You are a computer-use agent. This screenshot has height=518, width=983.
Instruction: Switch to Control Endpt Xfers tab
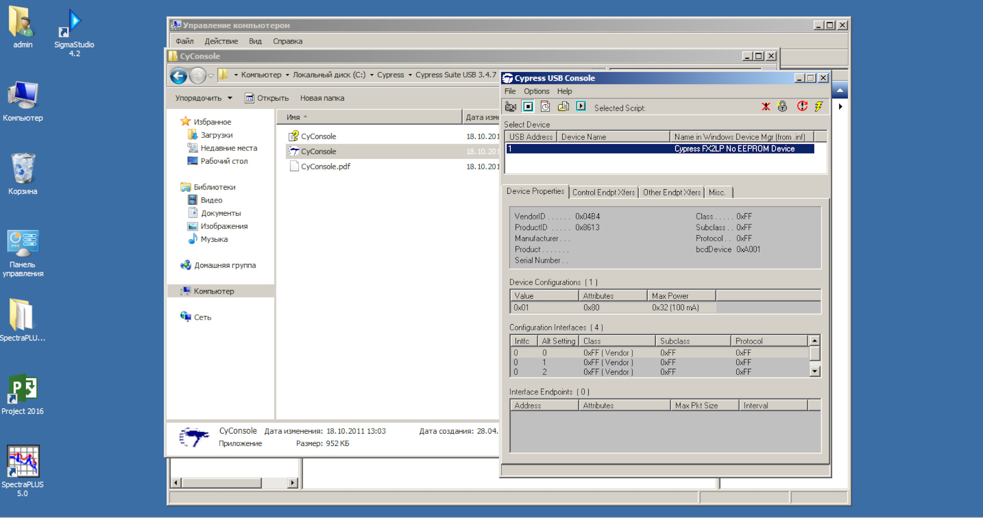(x=603, y=192)
